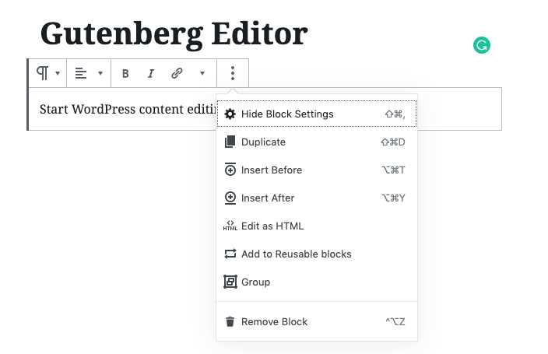This screenshot has width=548, height=354.
Task: Click the Insert Before icon
Action: pos(230,170)
